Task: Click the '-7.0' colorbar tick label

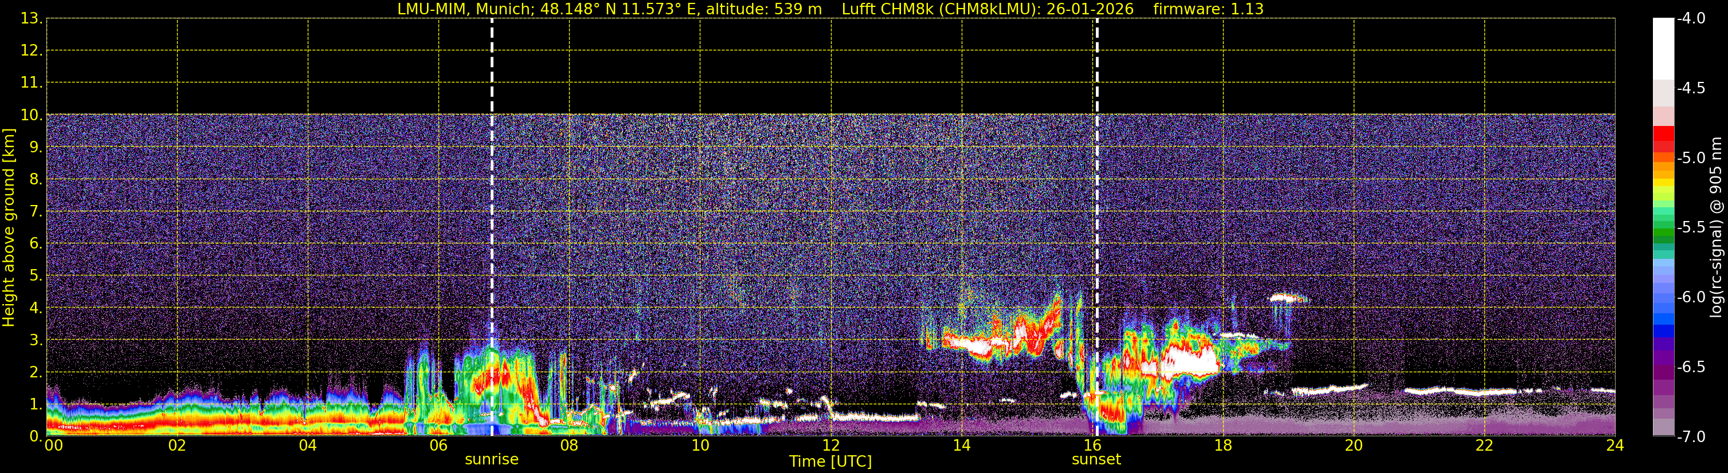Action: pyautogui.click(x=1691, y=436)
